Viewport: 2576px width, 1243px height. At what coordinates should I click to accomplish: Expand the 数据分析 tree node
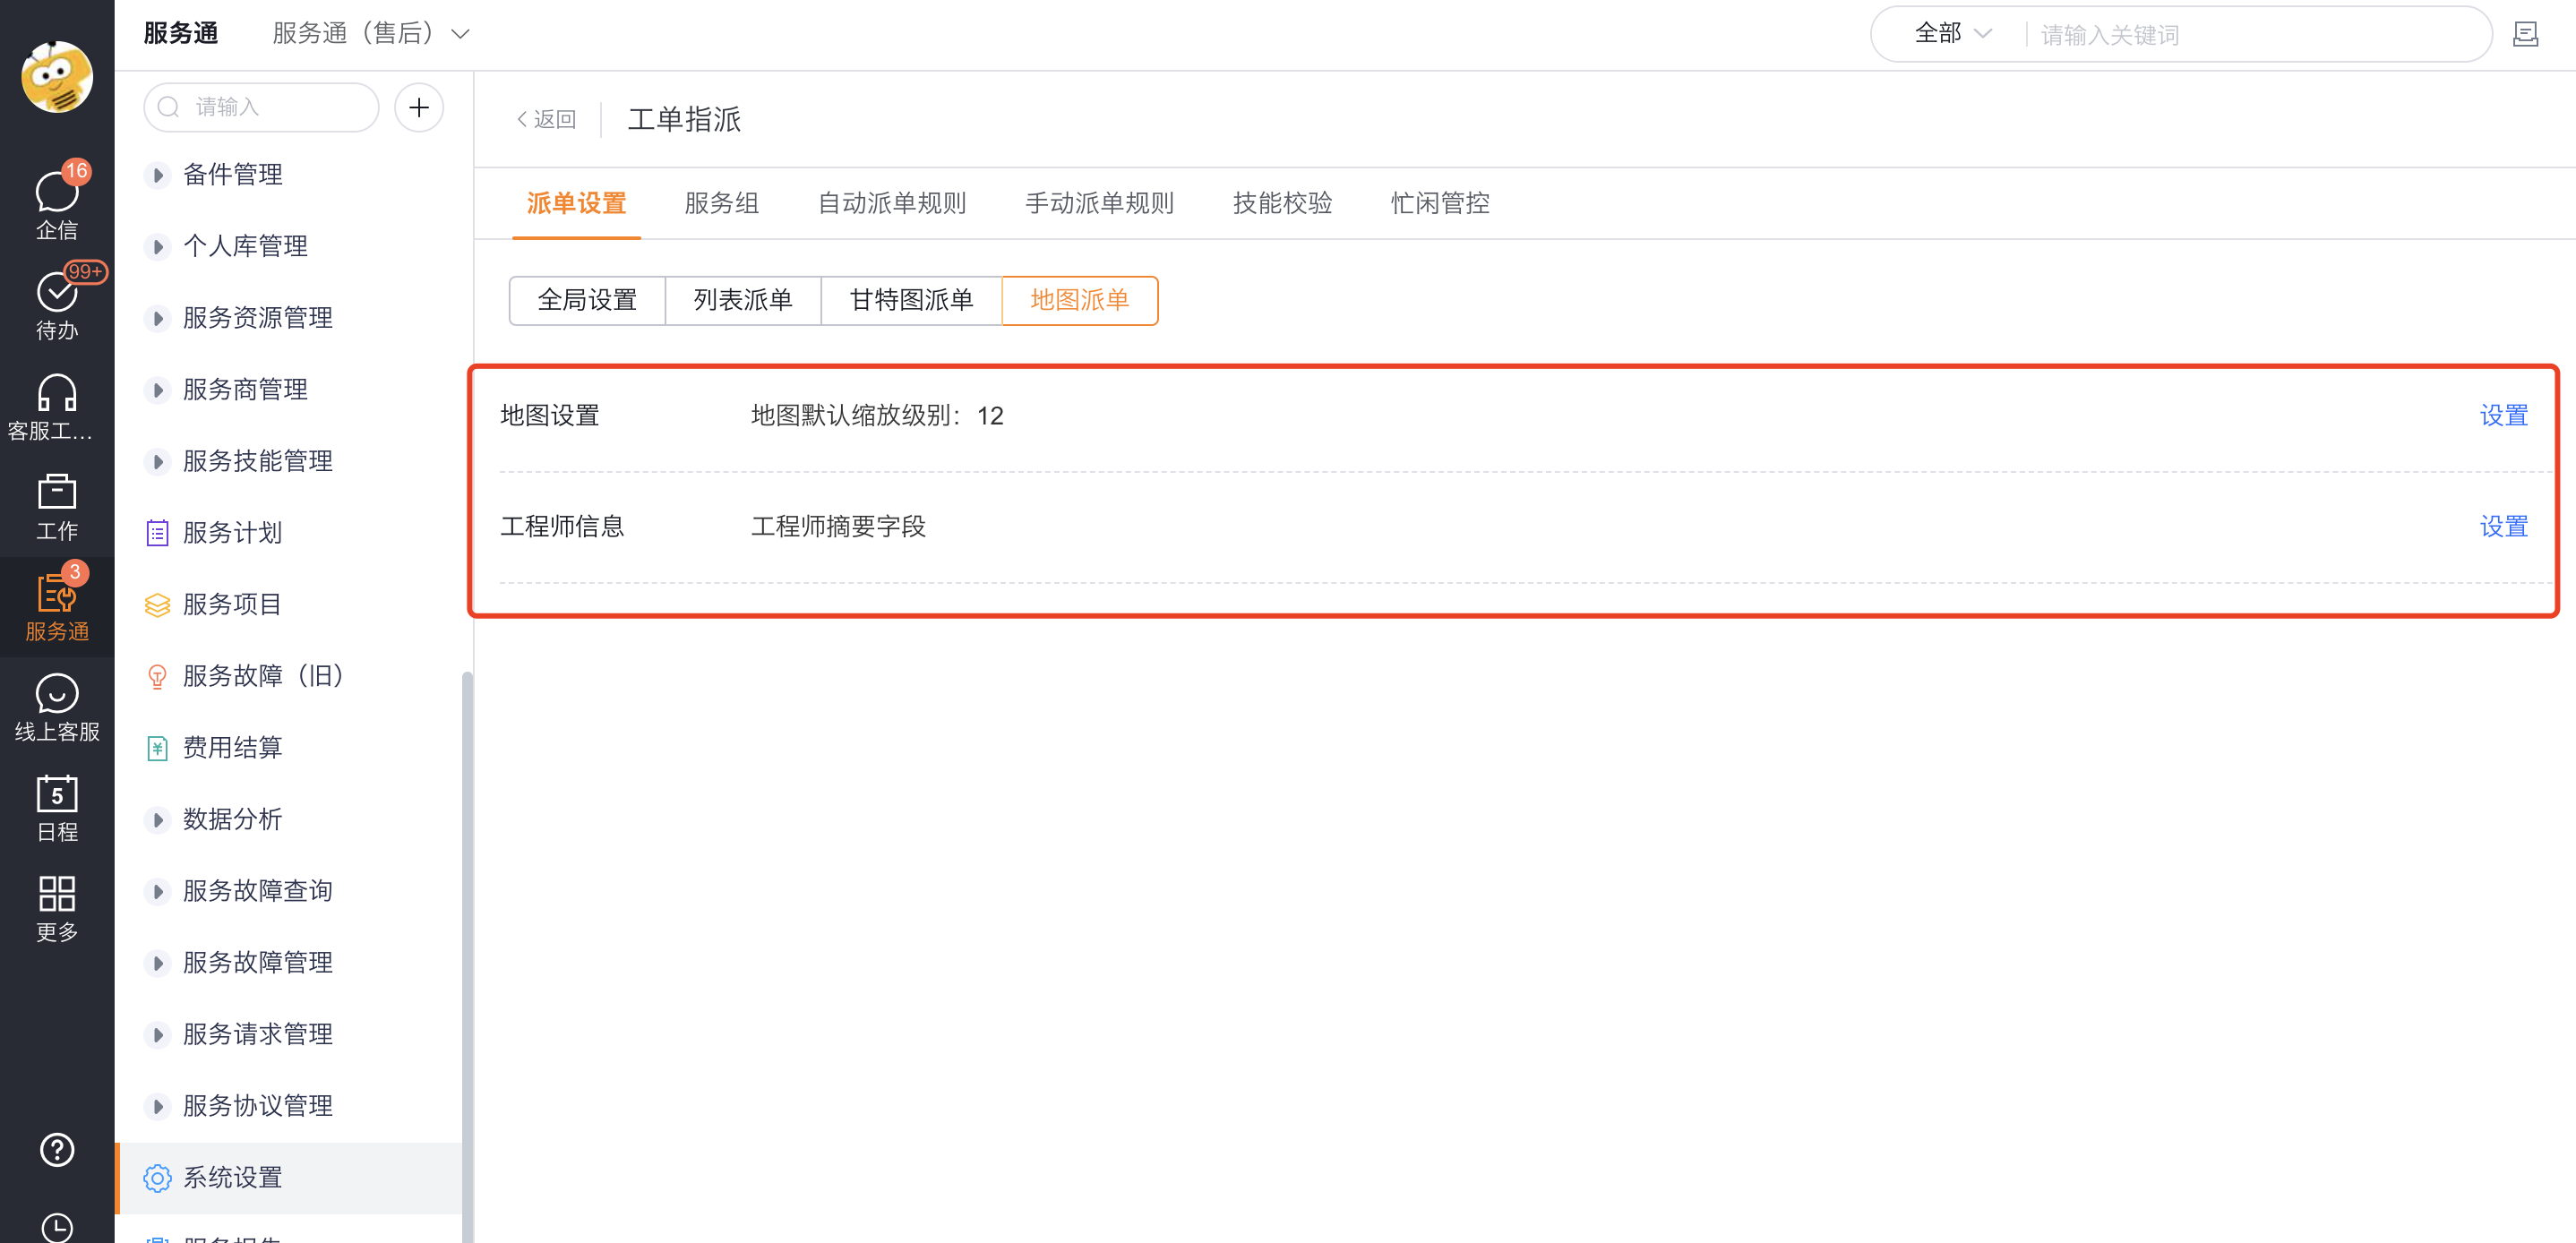coord(157,820)
